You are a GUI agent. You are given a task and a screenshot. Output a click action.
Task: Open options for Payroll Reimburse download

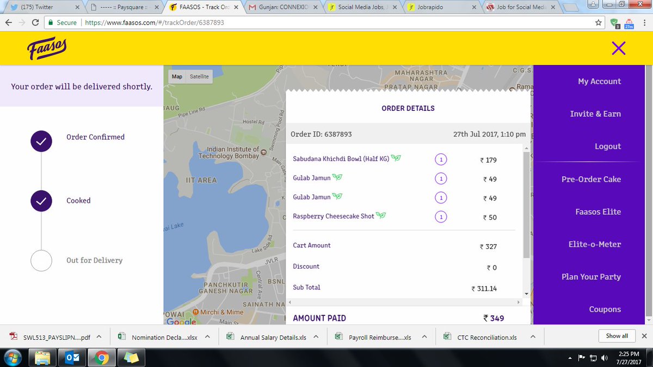pyautogui.click(x=425, y=337)
